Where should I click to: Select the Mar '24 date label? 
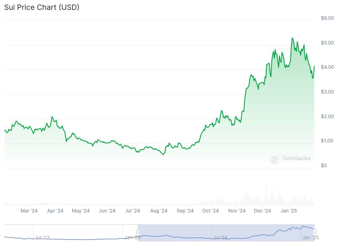[29, 211]
